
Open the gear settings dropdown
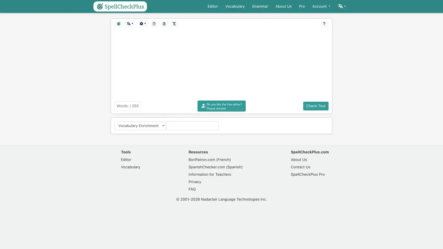click(x=143, y=24)
